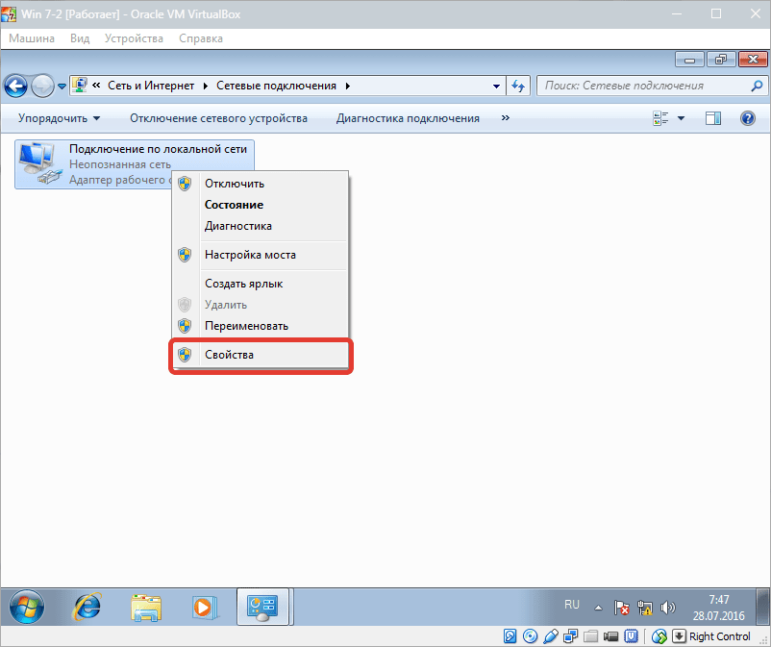The height and width of the screenshot is (647, 771).
Task: Open Windows Explorer folder in taskbar
Action: [146, 608]
